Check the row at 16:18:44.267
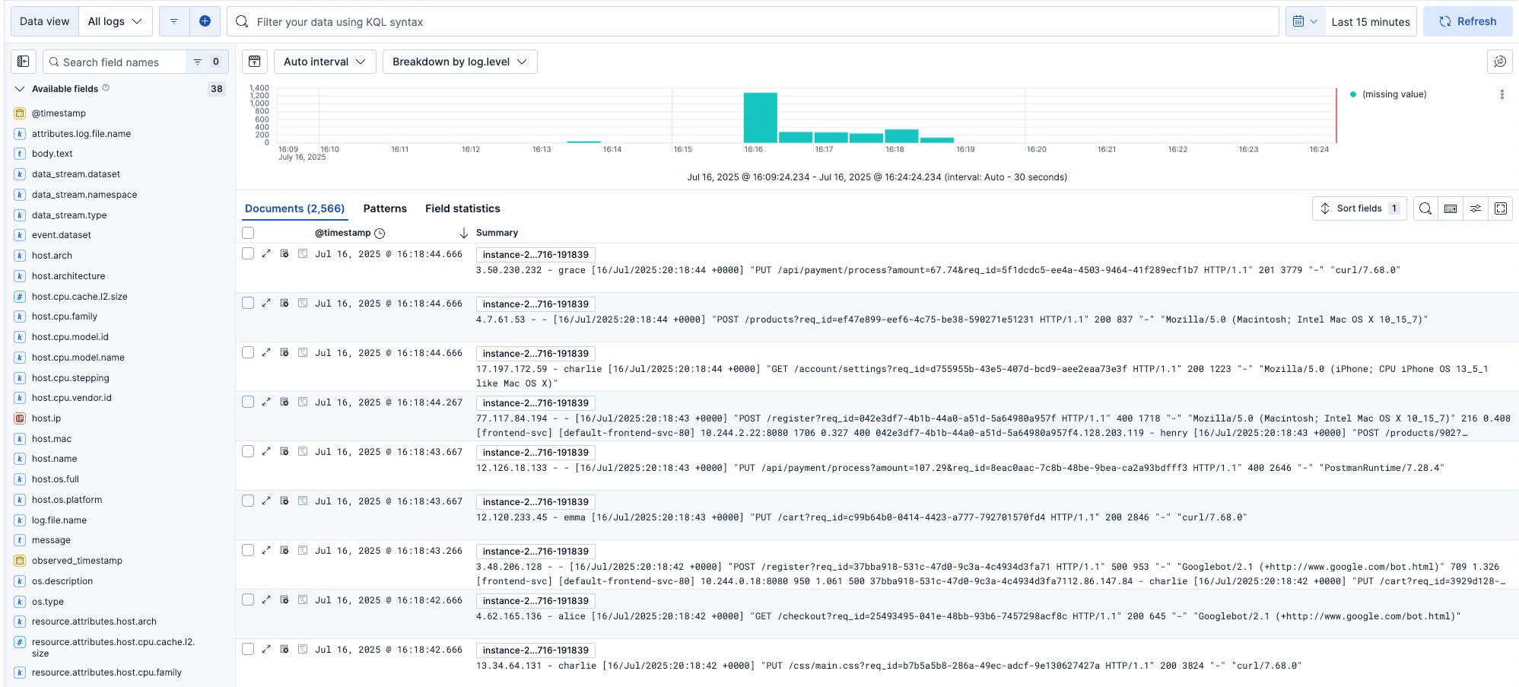Image resolution: width=1519 pixels, height=687 pixels. (248, 402)
